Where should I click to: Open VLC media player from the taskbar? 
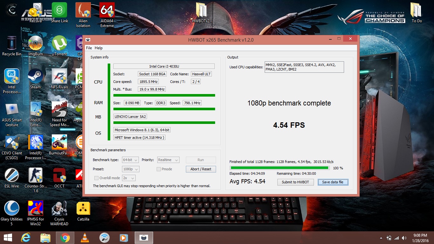[85, 238]
